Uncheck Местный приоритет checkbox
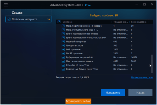 [x=63, y=42]
